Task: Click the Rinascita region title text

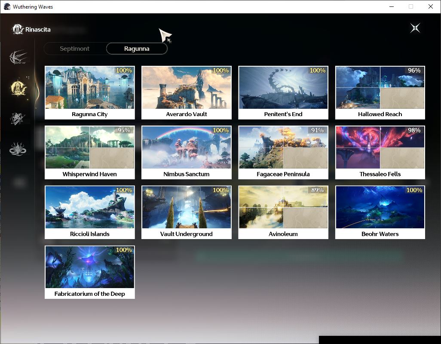Action: (38, 30)
